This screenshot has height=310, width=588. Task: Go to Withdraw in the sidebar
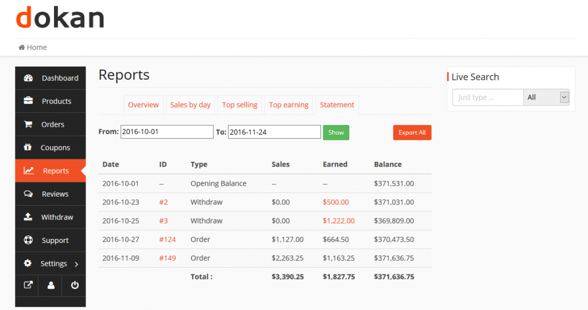coord(51,217)
